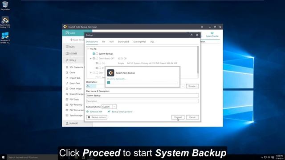The height and width of the screenshot is (160, 285).
Task: Open Recycle Bin desktop icon
Action: pyautogui.click(x=5, y=5)
